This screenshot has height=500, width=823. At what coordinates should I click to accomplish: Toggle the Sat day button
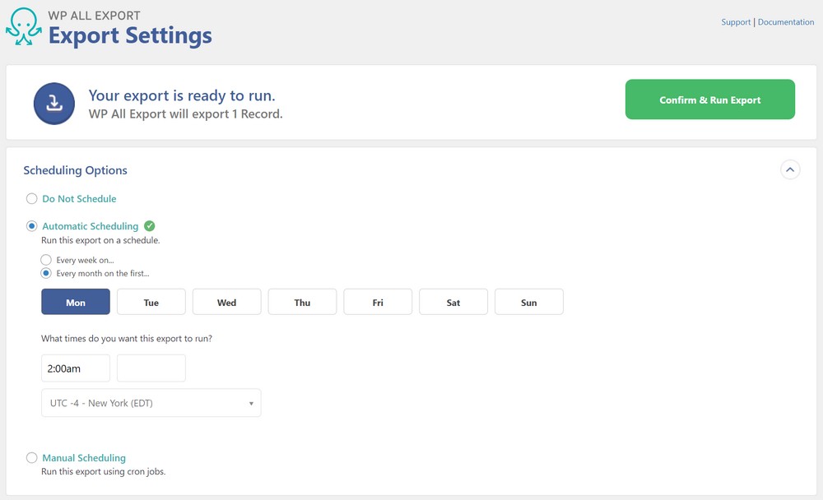453,302
